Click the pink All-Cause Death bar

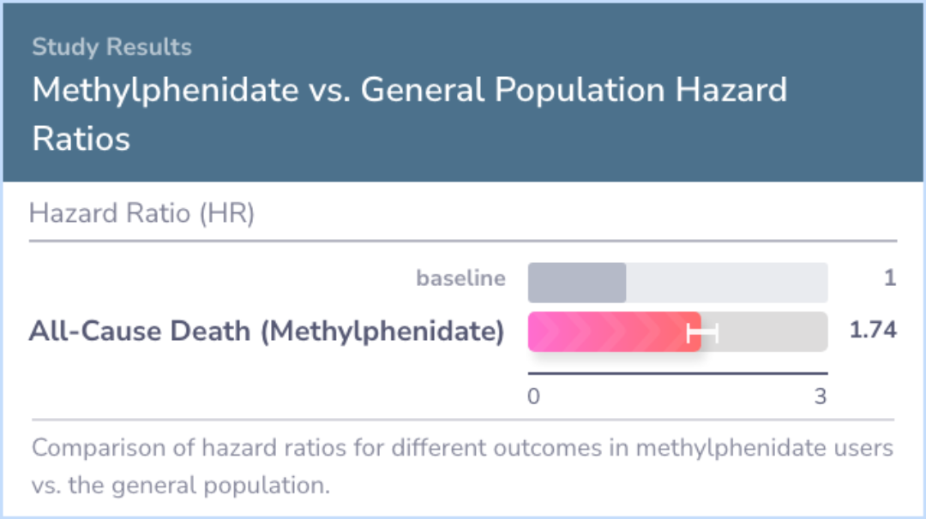pos(614,332)
